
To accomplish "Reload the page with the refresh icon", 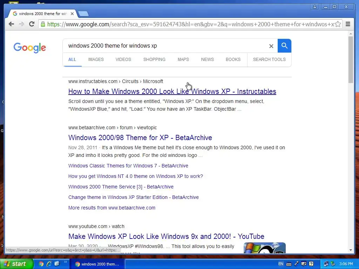I will click(32, 24).
